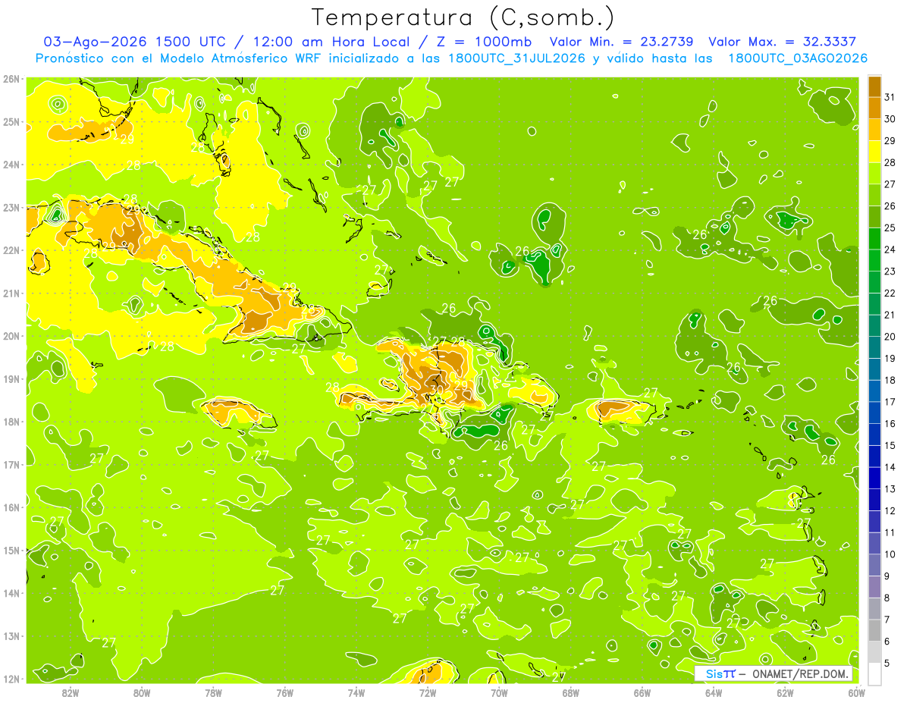This screenshot has height=703, width=910.
Task: Click the 22N latitude axis label
Action: click(11, 250)
